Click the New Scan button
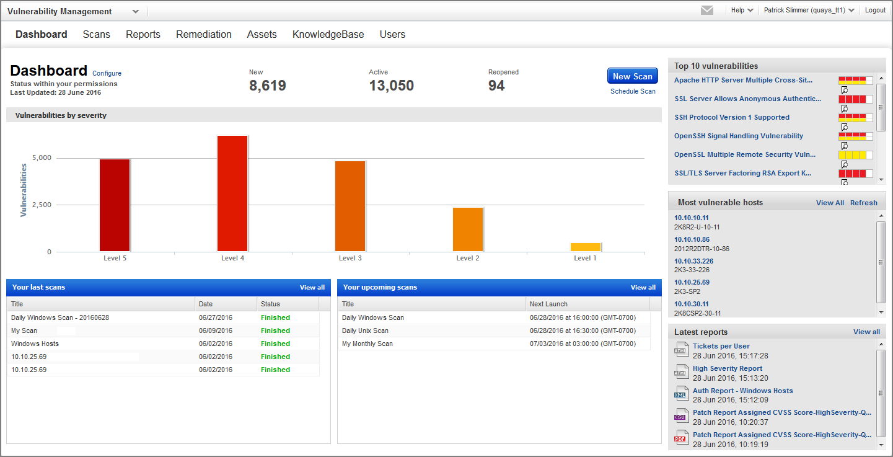 tap(632, 76)
